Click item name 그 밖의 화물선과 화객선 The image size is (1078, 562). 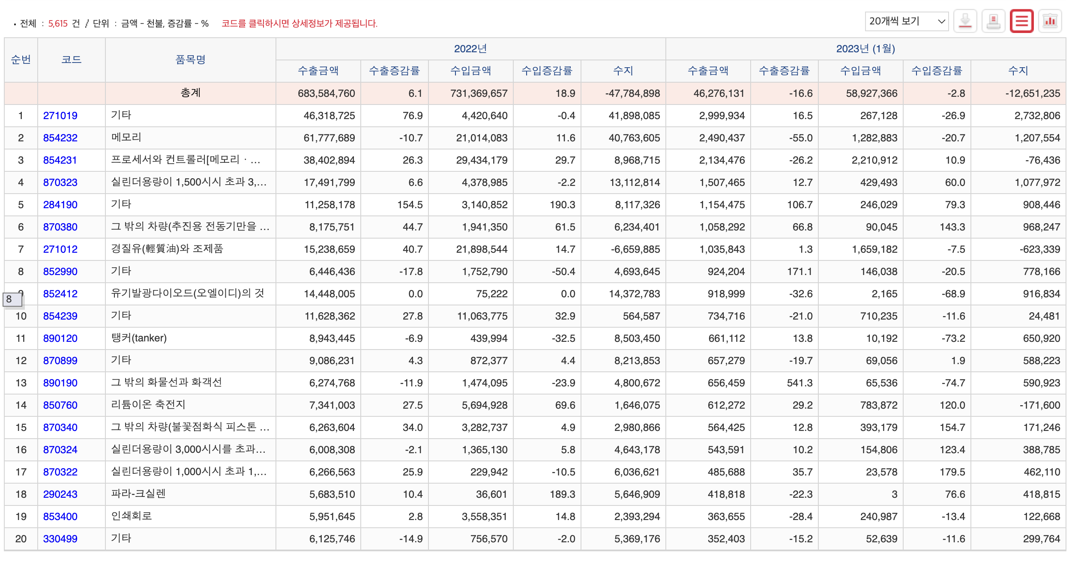click(x=166, y=383)
